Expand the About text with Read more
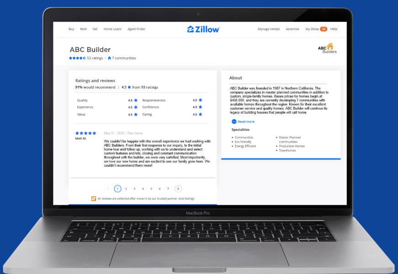 243,121
